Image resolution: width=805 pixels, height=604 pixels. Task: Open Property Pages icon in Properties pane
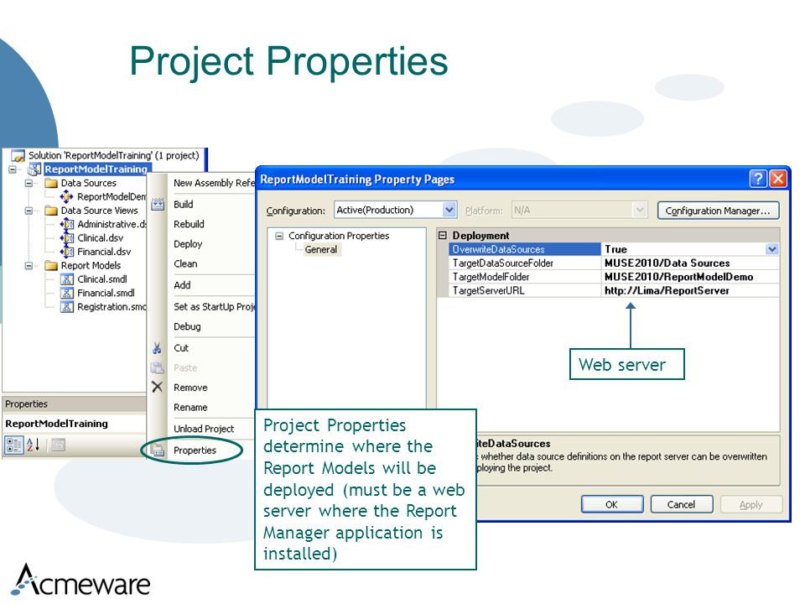click(x=58, y=445)
